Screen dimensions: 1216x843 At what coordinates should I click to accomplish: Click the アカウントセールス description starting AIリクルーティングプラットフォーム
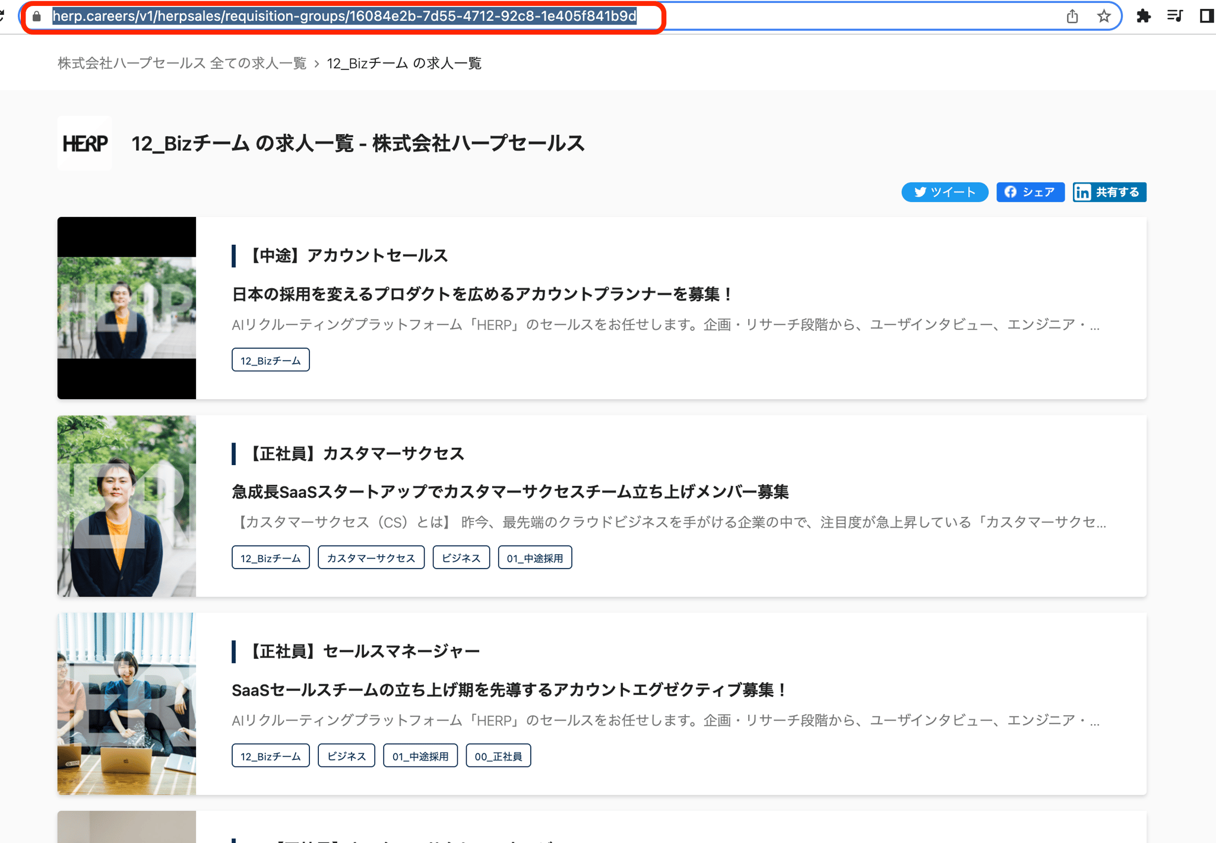pyautogui.click(x=666, y=324)
